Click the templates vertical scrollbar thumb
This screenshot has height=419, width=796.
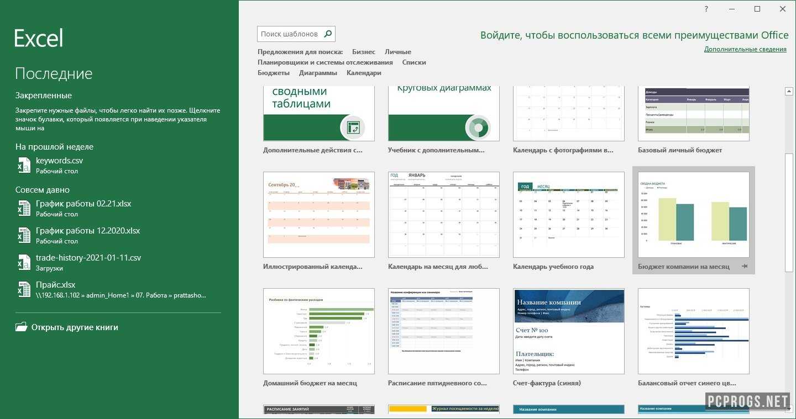pos(789,213)
